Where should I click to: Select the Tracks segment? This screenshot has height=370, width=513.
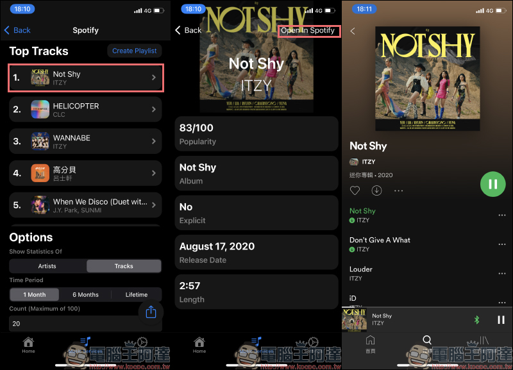tap(124, 266)
